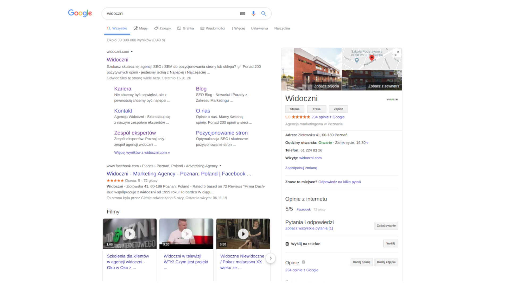Switch to the Grafika tab
The image size is (510, 287).
click(186, 28)
